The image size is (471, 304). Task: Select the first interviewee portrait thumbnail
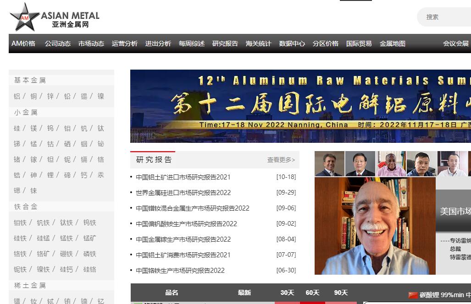coord(329,164)
